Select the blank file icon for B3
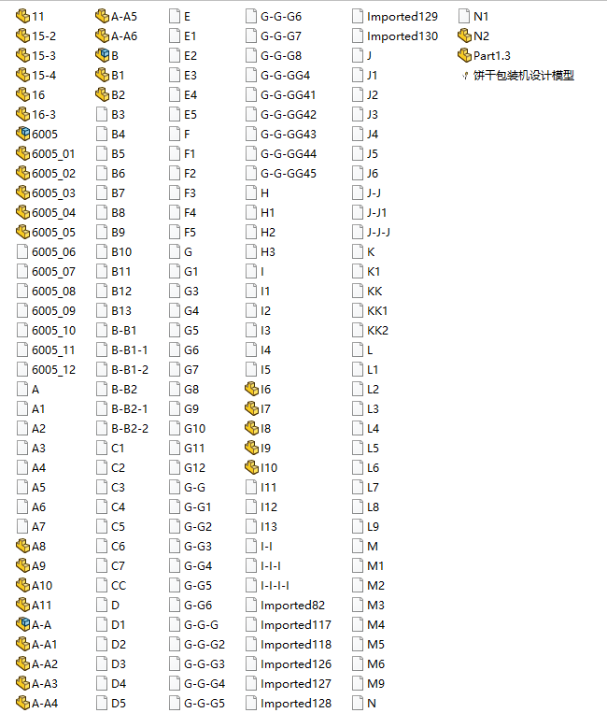 coord(102,114)
